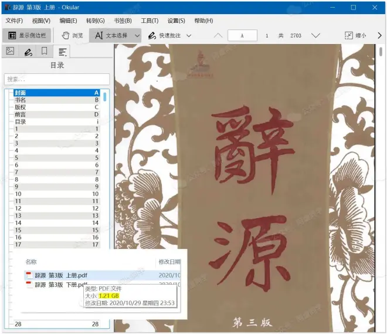Select the 浏览 browse hand tool

coord(72,36)
